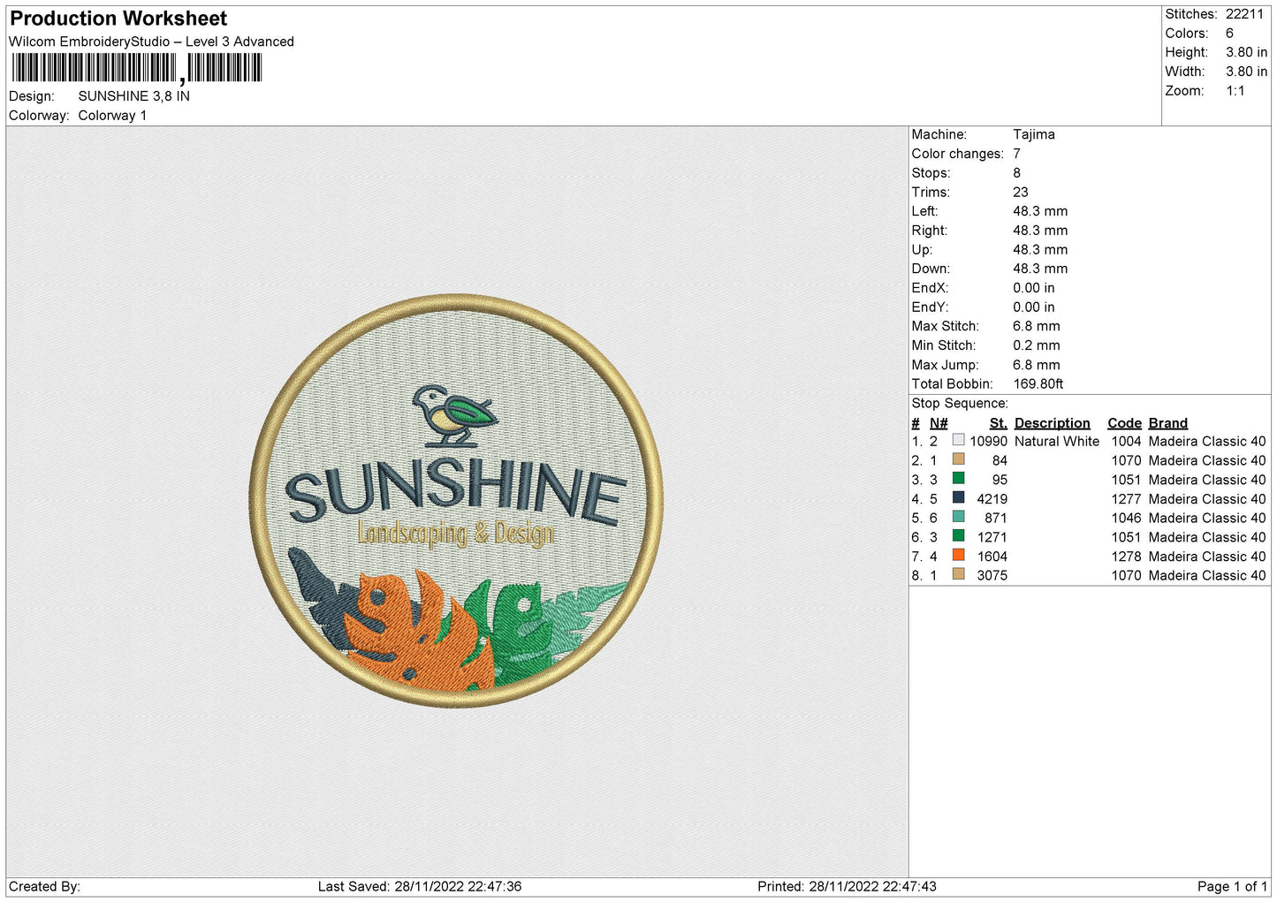Click the Min Stitch value 0.2 mm

(x=1036, y=346)
